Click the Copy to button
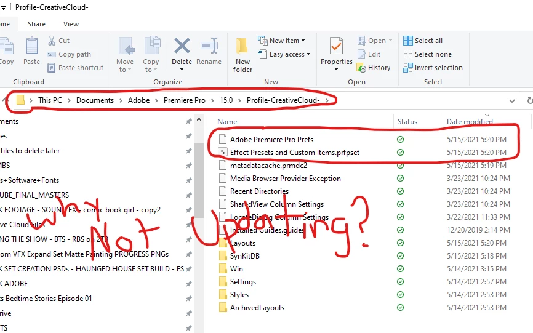The image size is (533, 333). (x=151, y=55)
